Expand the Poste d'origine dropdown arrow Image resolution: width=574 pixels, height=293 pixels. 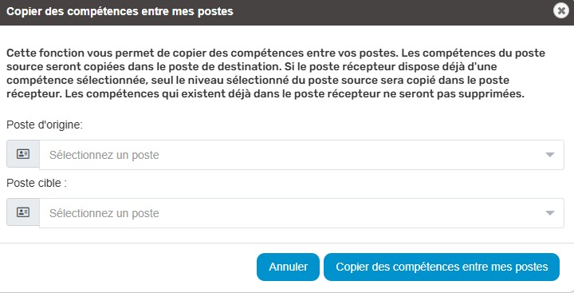(550, 155)
